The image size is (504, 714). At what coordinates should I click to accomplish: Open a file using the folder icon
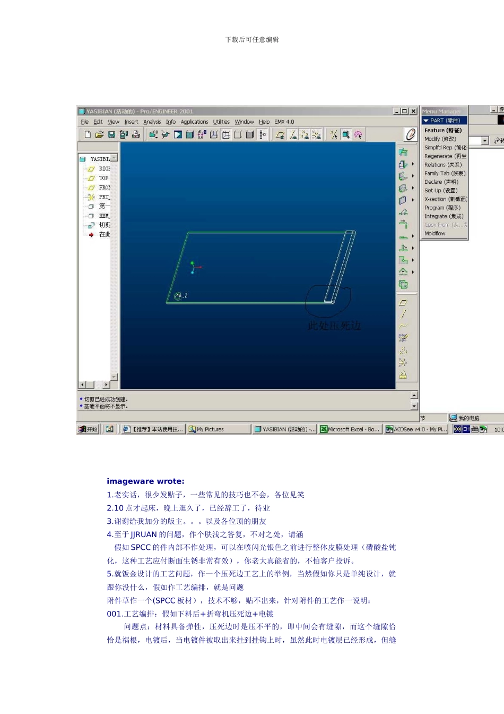pos(99,135)
